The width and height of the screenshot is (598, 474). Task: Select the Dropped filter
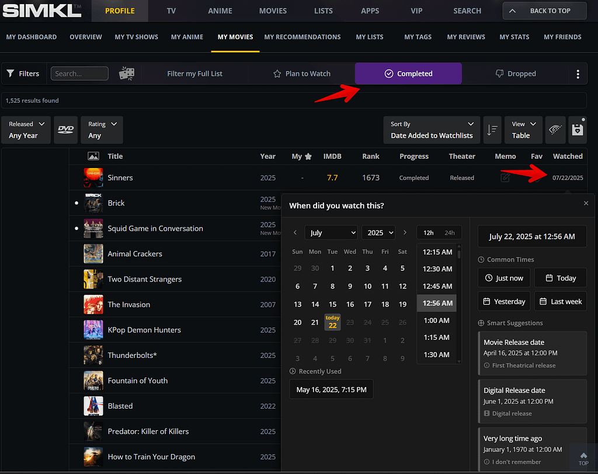tap(515, 74)
